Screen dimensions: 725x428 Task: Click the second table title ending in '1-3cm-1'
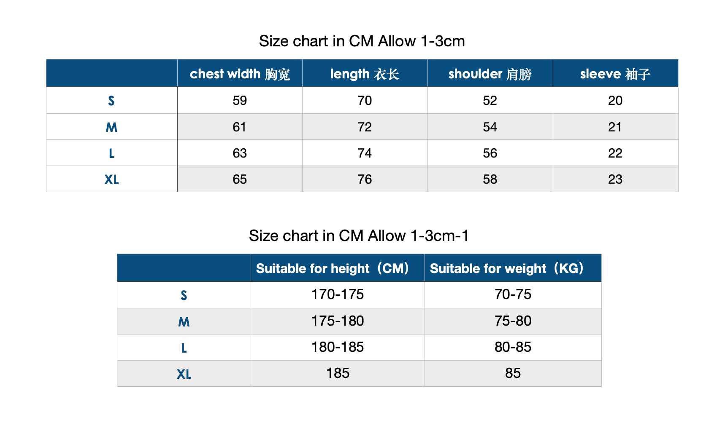[x=359, y=236]
